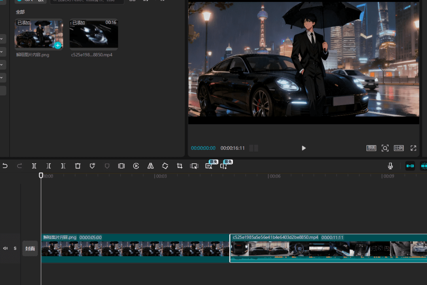Click the delete trash can icon
Screen dimensions: 427x285
(x=77, y=166)
